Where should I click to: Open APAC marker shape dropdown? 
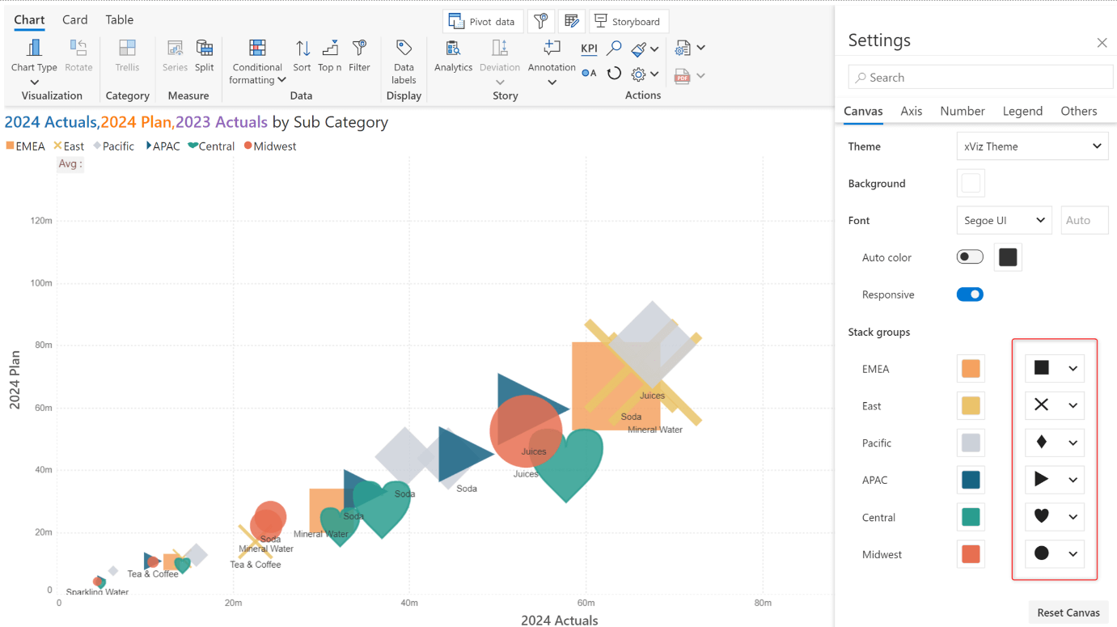(x=1055, y=480)
